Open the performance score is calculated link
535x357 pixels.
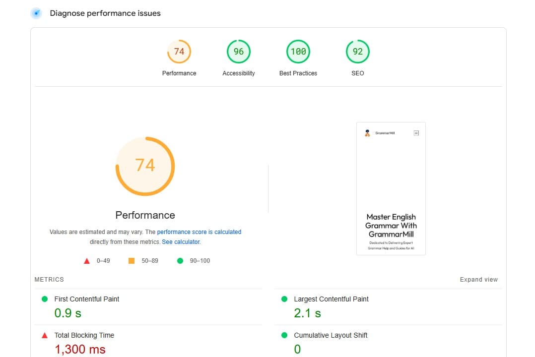click(x=199, y=232)
